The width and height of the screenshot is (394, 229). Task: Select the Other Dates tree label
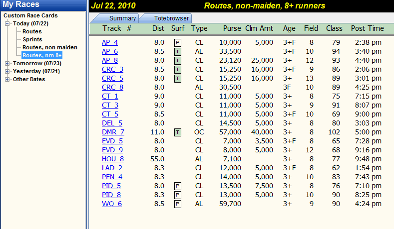click(x=29, y=80)
